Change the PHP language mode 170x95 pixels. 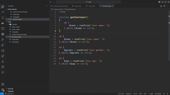point(145,94)
